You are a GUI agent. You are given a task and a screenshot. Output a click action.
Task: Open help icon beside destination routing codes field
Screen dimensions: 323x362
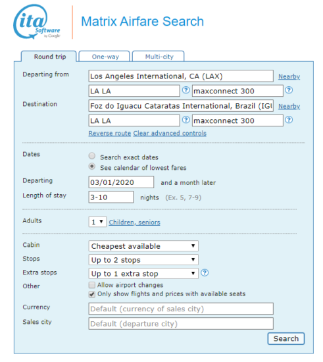click(x=186, y=120)
